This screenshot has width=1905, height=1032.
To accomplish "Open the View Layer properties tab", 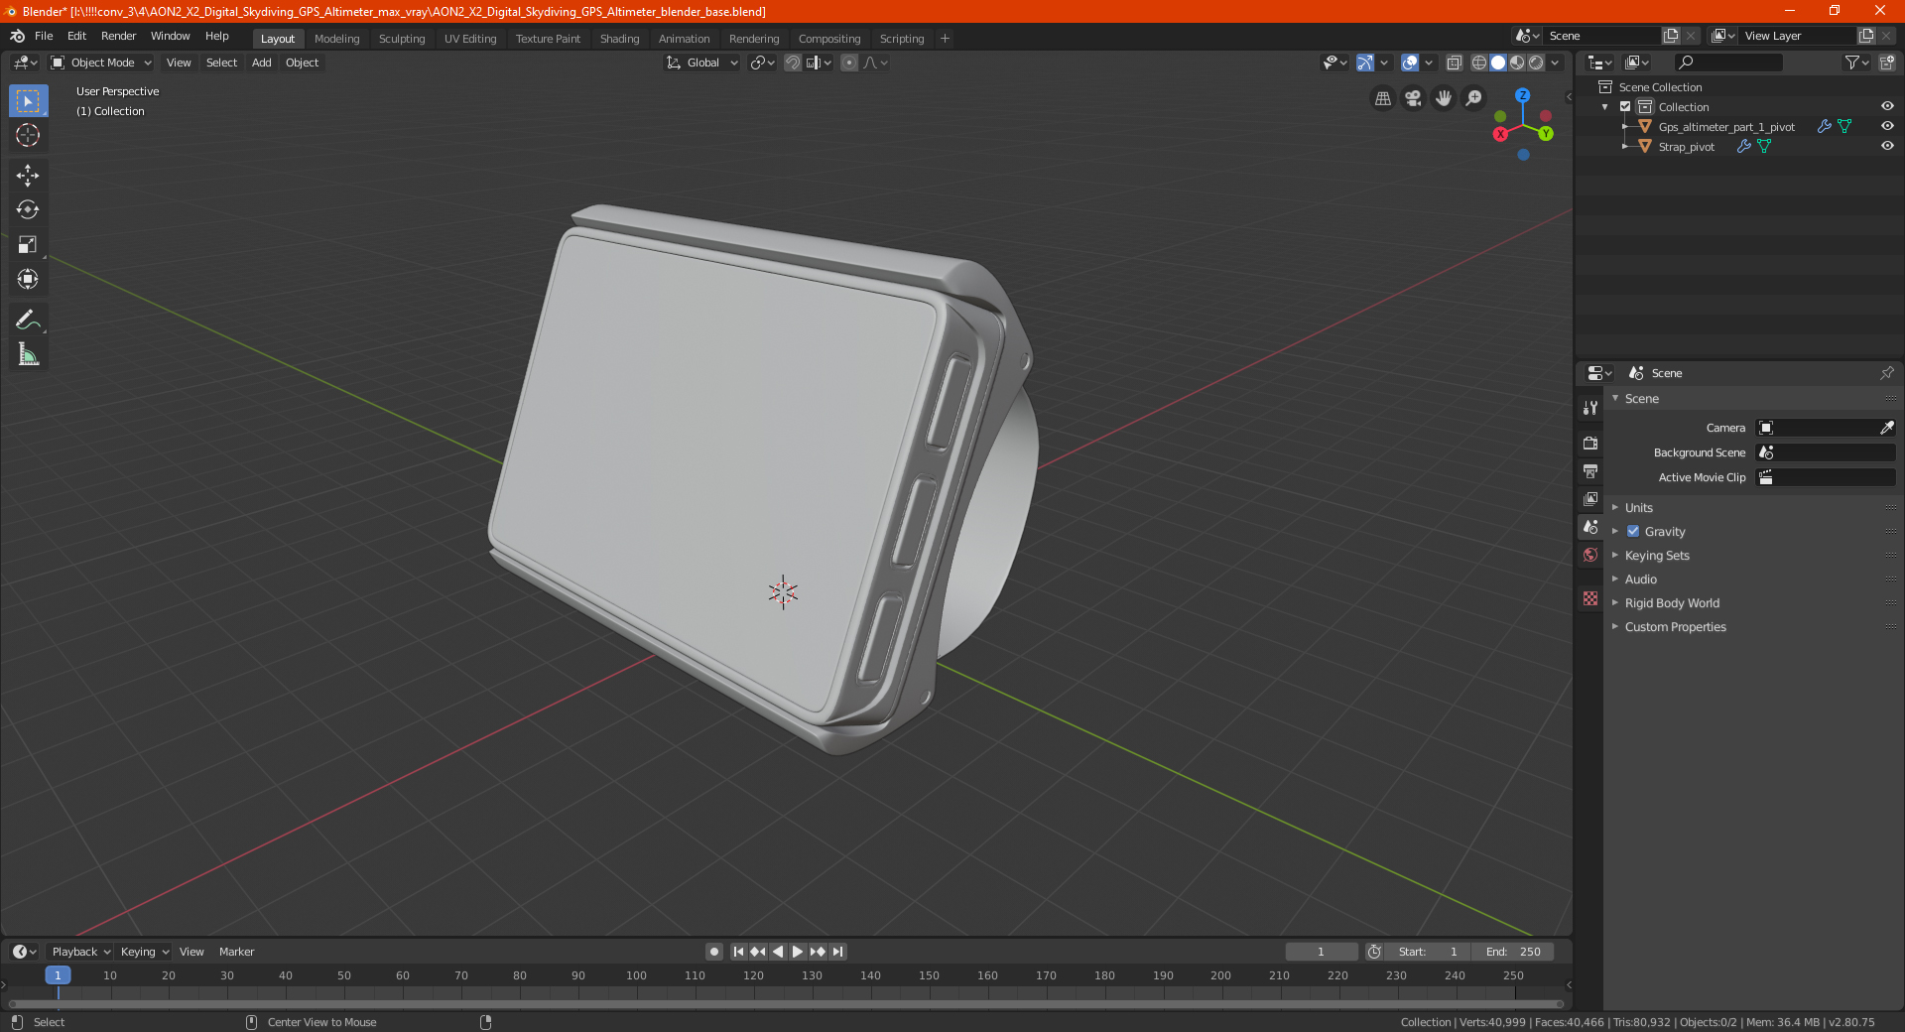I will [1590, 498].
